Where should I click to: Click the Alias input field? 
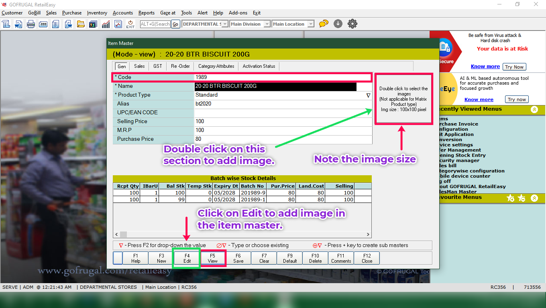(283, 104)
